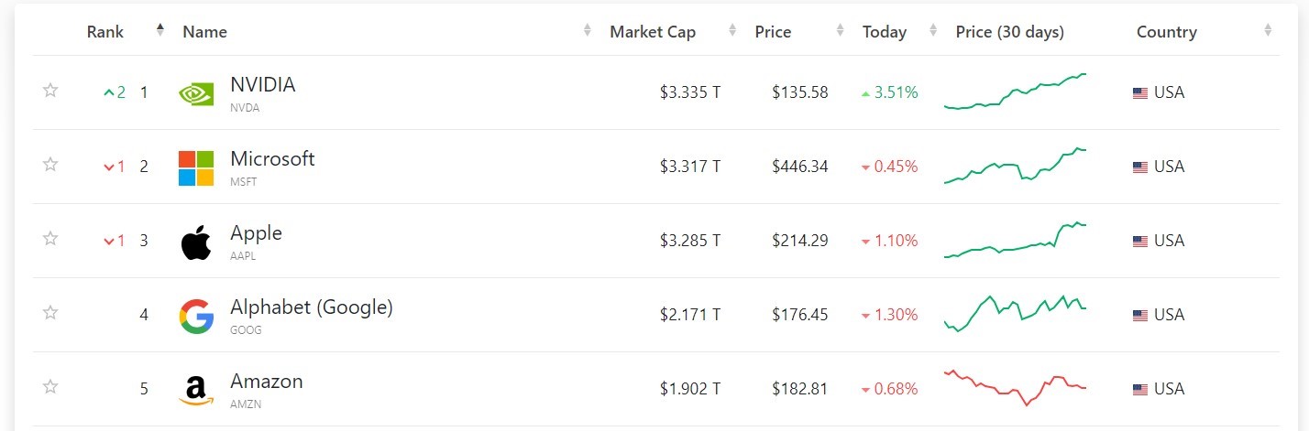The width and height of the screenshot is (1309, 431).
Task: Click the Amazon logo icon
Action: click(x=196, y=390)
